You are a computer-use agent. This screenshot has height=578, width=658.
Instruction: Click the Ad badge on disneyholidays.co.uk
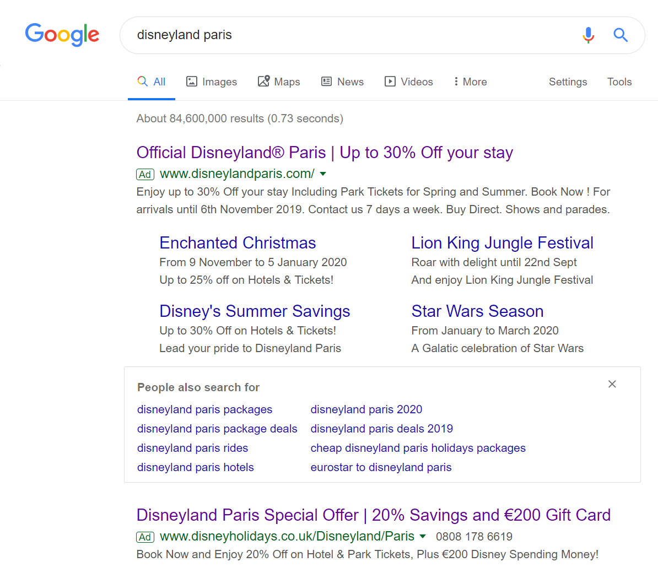(x=145, y=537)
